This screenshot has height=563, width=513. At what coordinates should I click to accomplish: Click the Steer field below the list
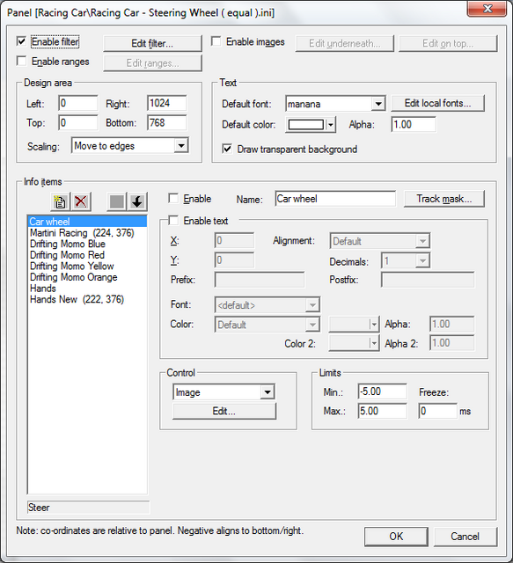coord(88,508)
